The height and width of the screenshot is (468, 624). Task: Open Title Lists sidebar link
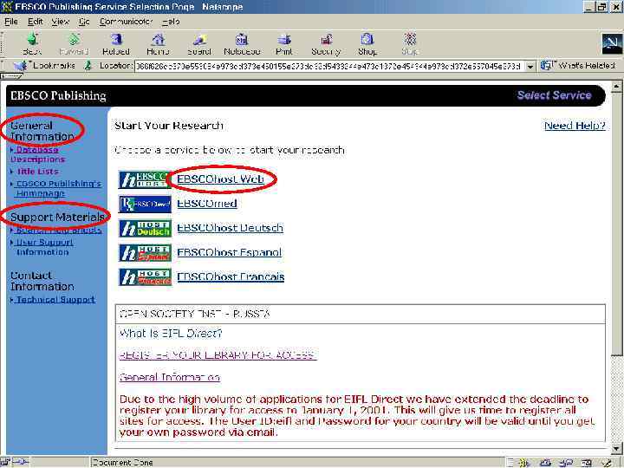coord(37,172)
